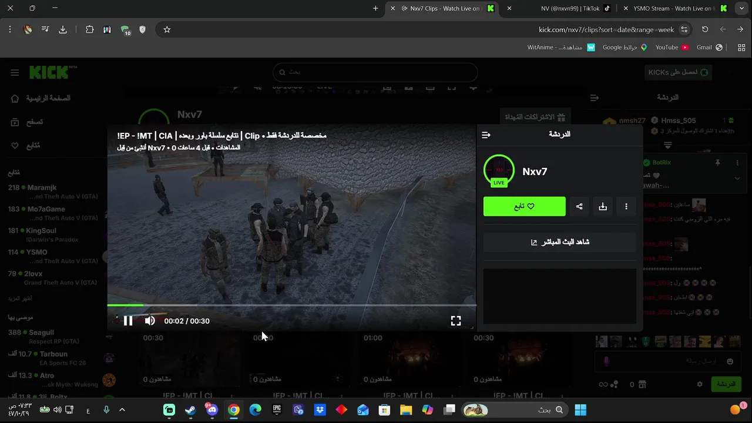The height and width of the screenshot is (423, 752).
Task: Open 2lovx channel in sidebar
Action: pos(53,278)
